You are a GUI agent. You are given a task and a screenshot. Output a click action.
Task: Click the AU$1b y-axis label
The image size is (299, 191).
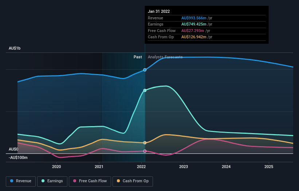(x=15, y=48)
